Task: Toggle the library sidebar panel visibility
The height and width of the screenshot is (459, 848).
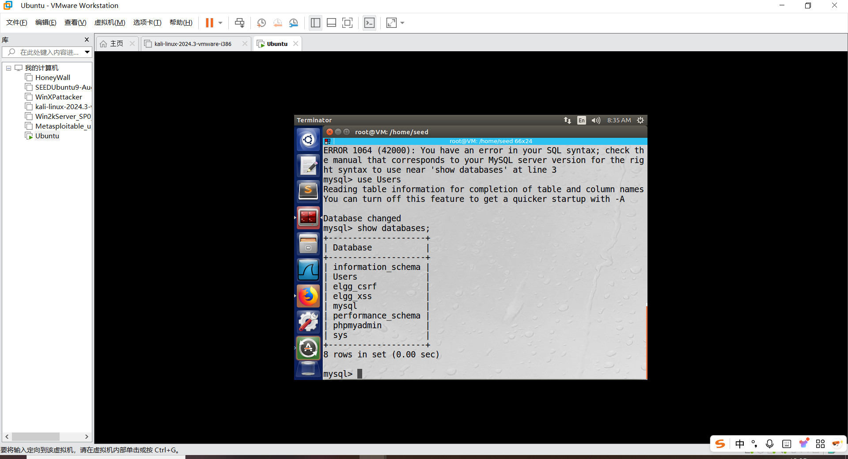Action: 315,23
